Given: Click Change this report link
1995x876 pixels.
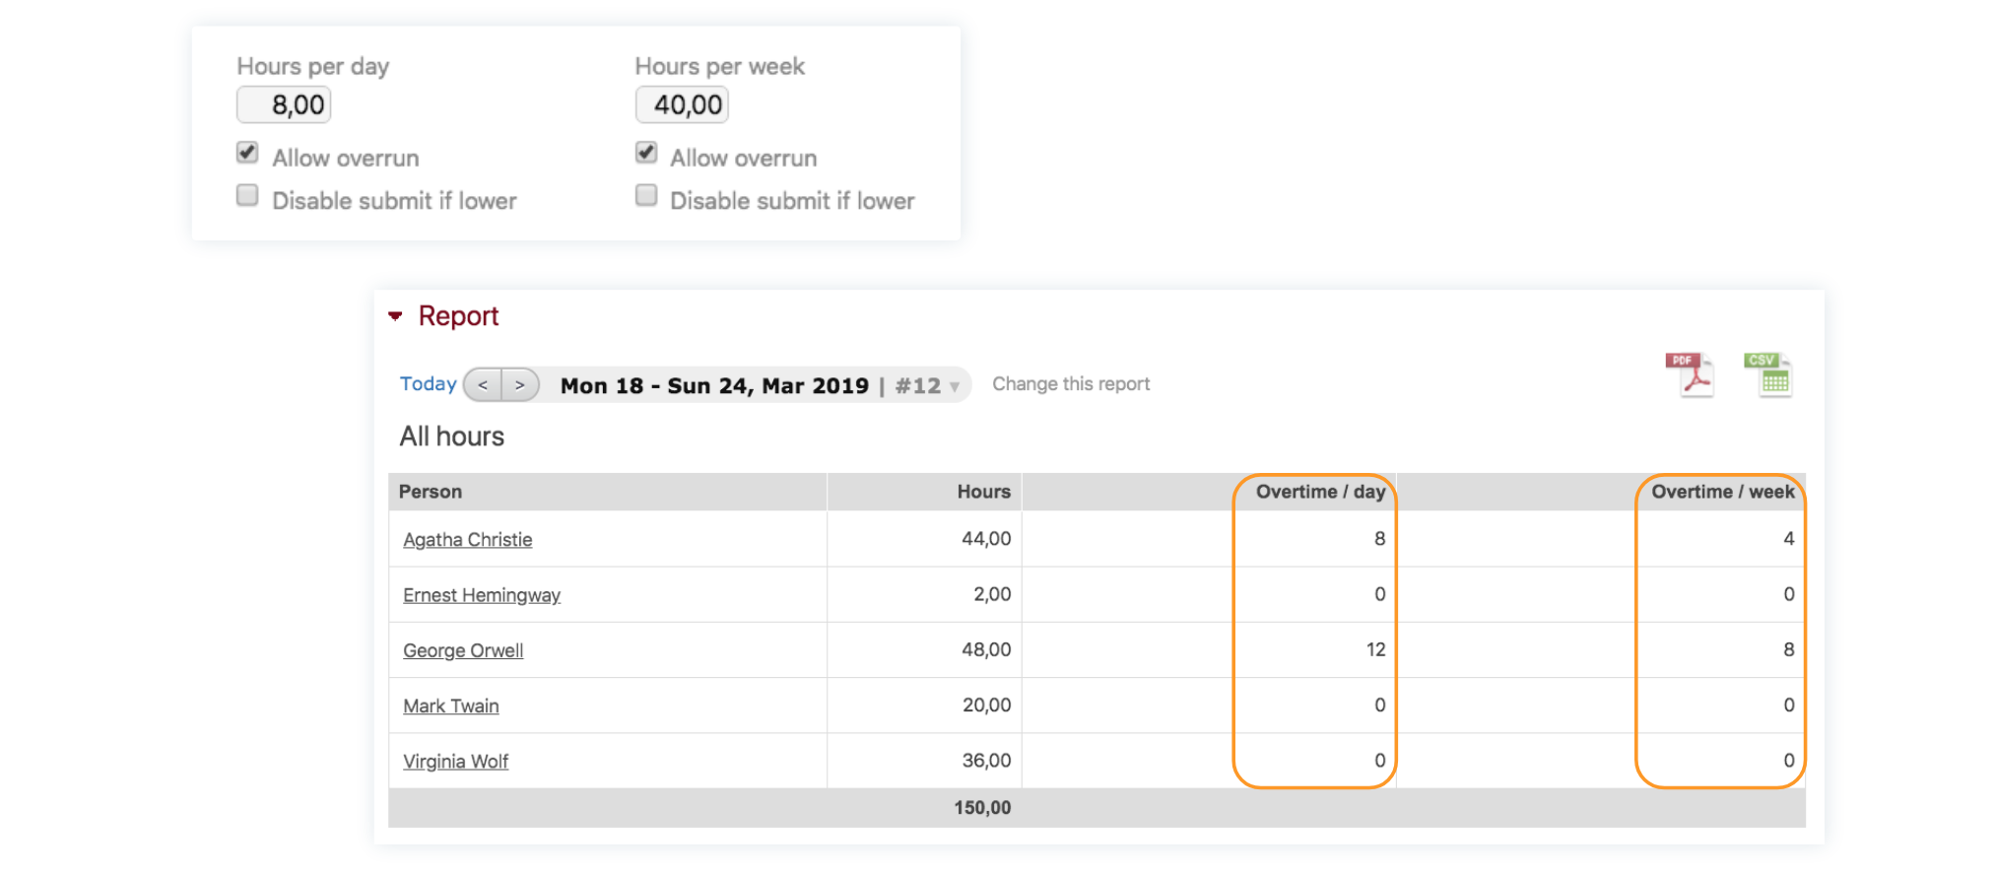Looking at the screenshot, I should pos(1070,384).
